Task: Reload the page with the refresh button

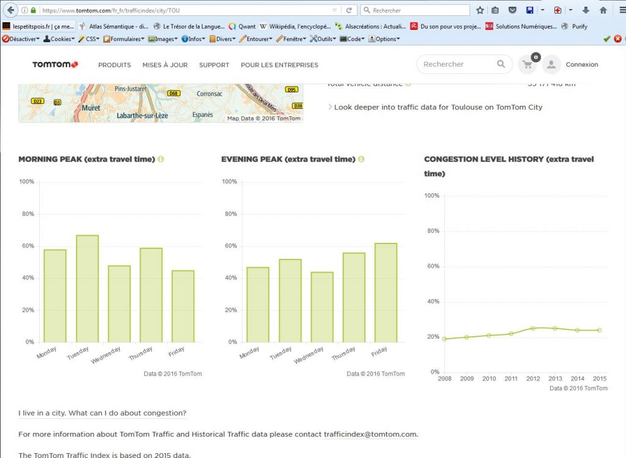Action: point(349,10)
